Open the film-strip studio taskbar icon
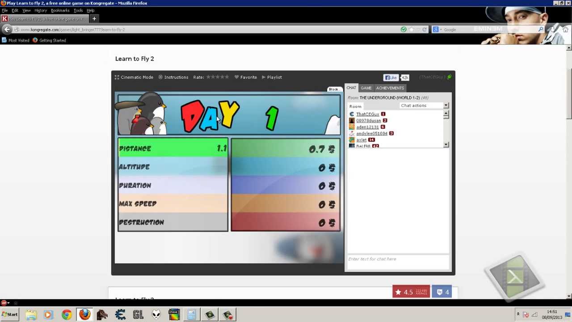This screenshot has height=322, width=572. 174,315
